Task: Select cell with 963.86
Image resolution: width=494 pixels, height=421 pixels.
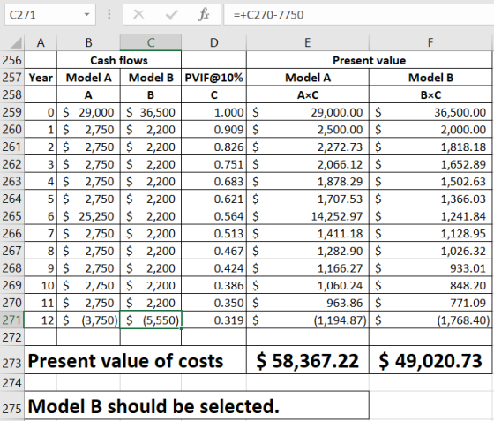Action: (308, 303)
